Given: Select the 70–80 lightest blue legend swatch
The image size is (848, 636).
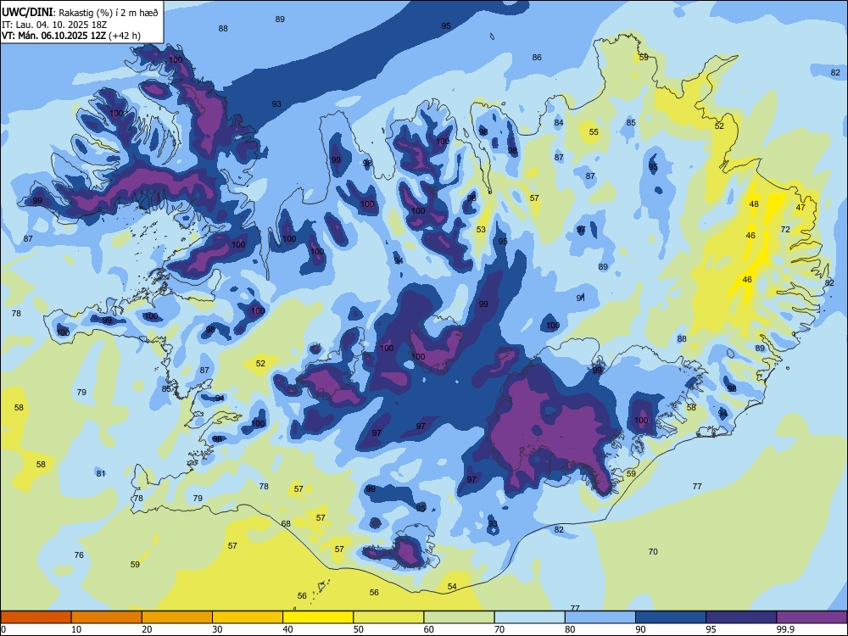Looking at the screenshot, I should tap(529, 617).
